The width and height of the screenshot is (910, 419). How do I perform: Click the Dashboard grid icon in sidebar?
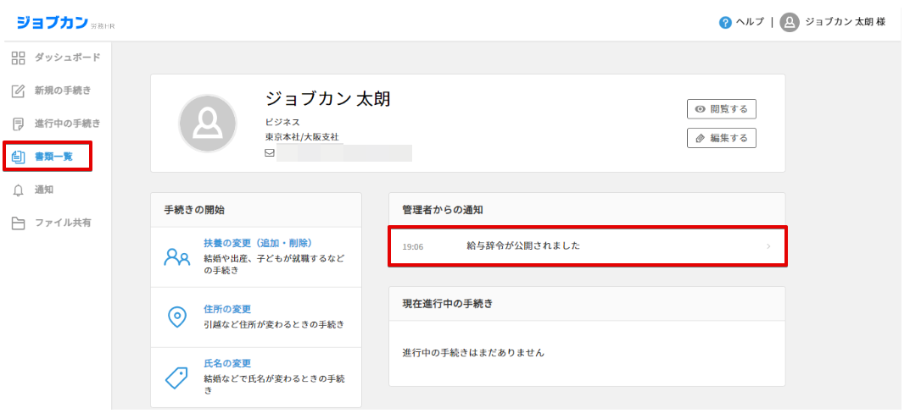click(19, 58)
